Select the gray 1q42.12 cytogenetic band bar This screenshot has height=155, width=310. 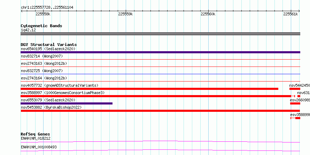(x=160, y=34)
